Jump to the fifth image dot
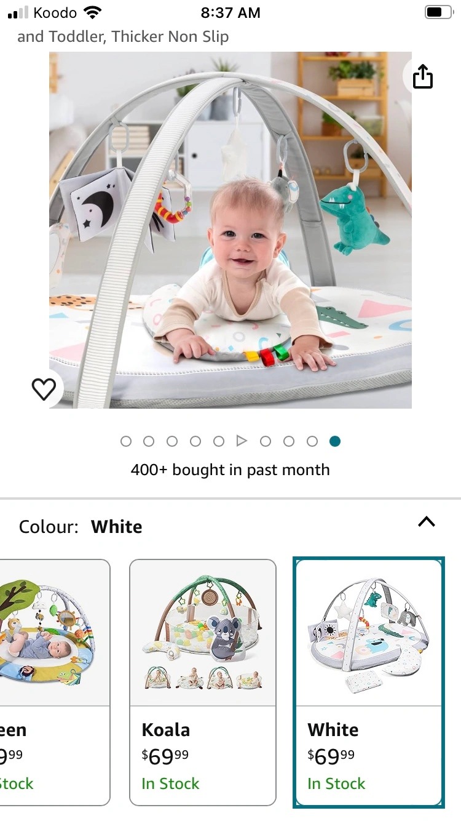 tap(219, 441)
